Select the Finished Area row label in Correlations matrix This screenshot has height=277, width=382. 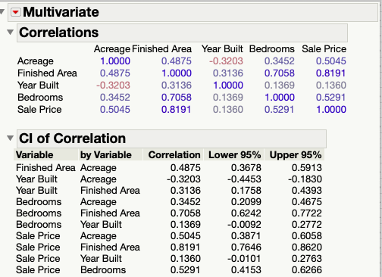pyautogui.click(x=47, y=73)
